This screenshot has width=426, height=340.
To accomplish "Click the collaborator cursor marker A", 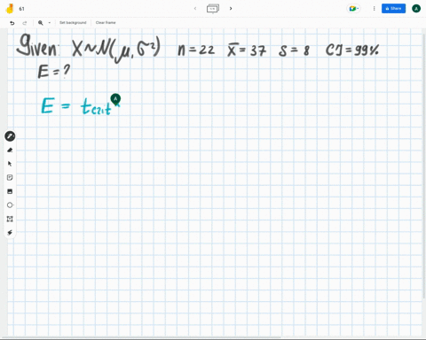I will (115, 99).
